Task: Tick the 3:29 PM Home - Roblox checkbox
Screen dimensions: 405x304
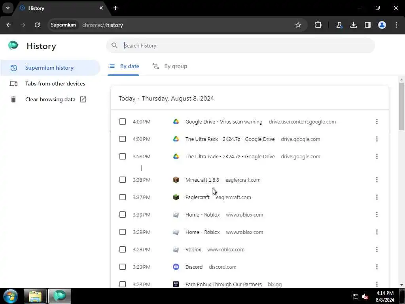Action: coord(123,232)
